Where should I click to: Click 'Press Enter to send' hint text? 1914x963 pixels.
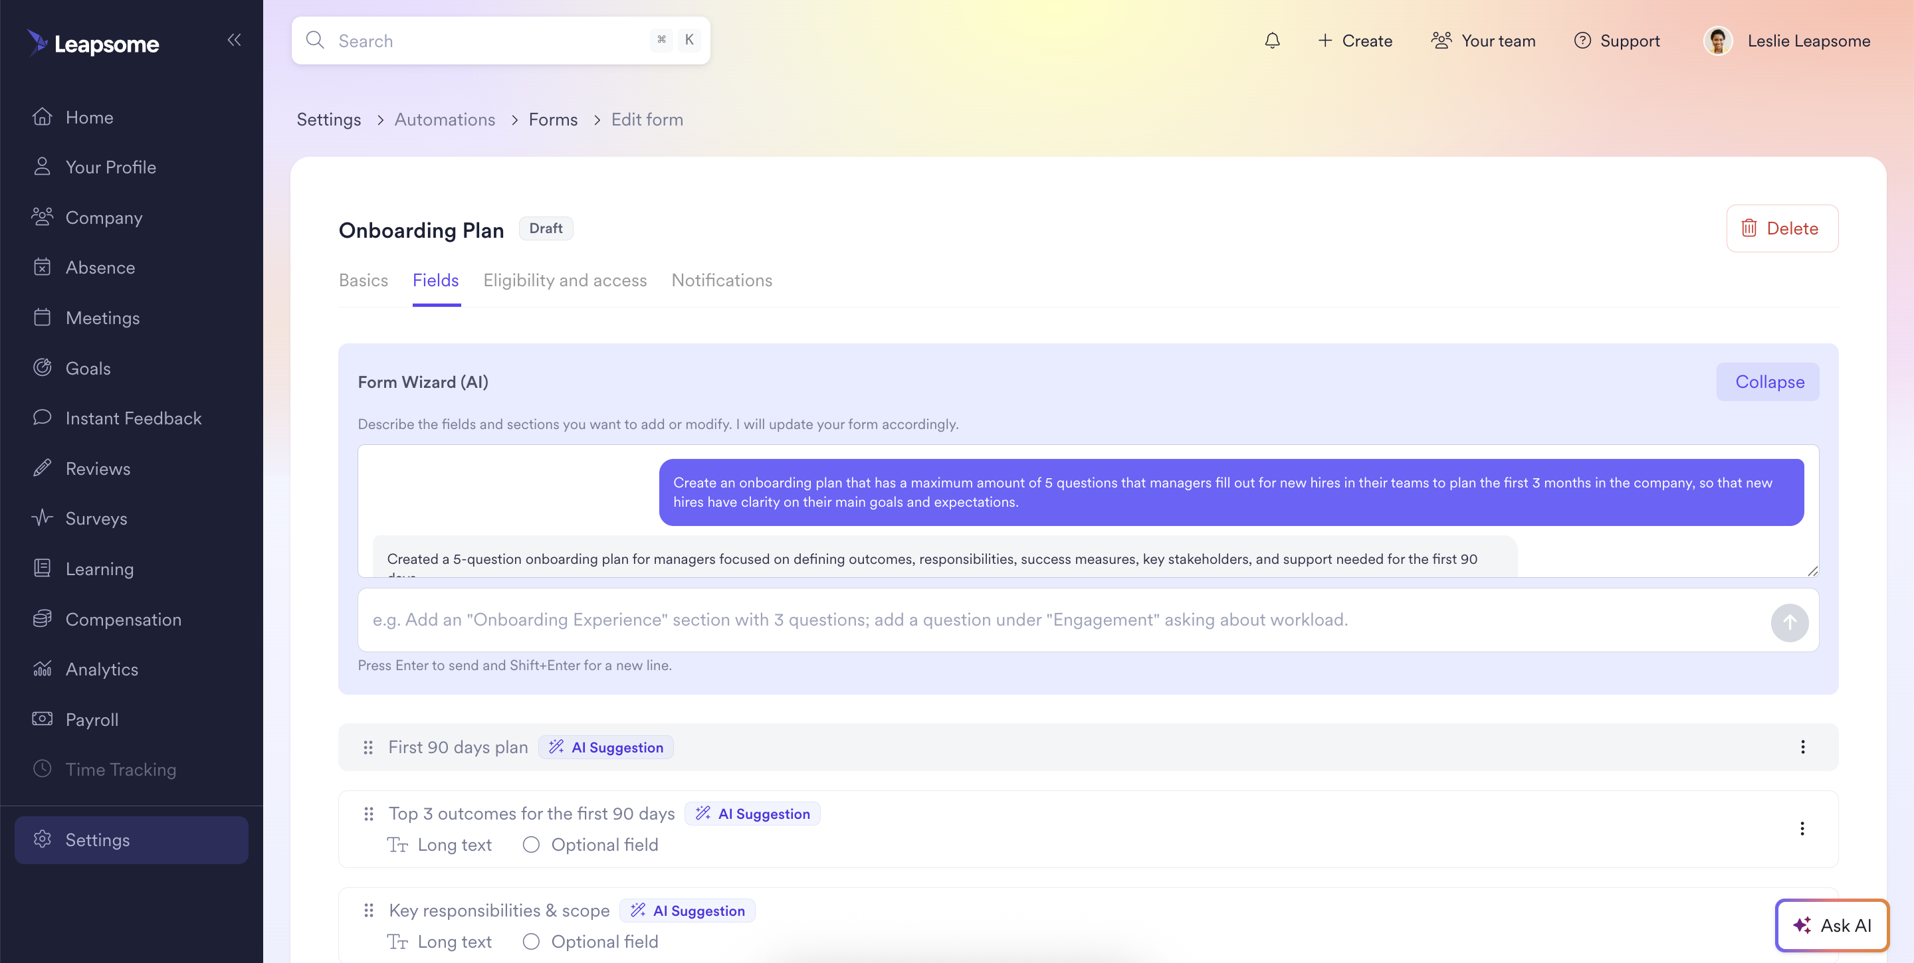514,665
